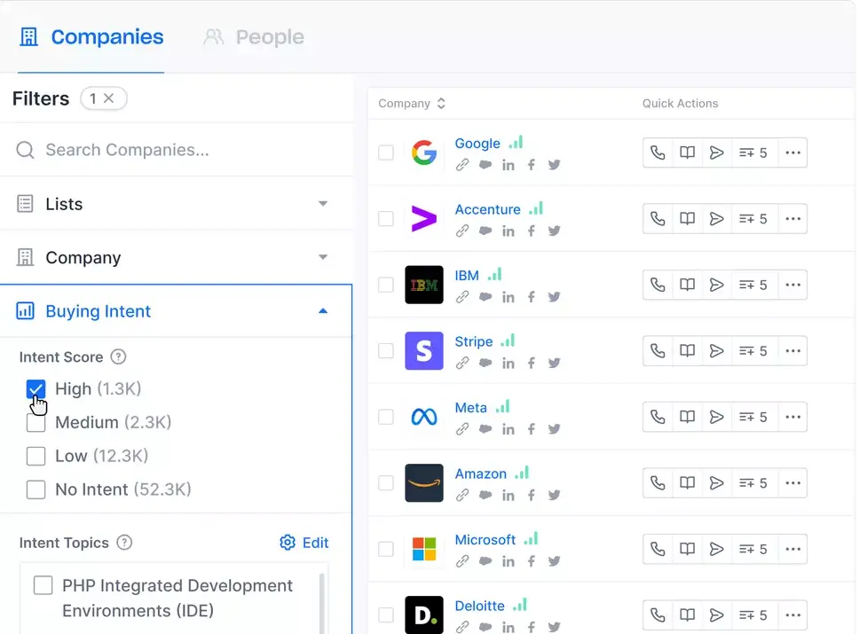Click the book icon for Microsoft
This screenshot has height=634, width=859.
(x=687, y=549)
